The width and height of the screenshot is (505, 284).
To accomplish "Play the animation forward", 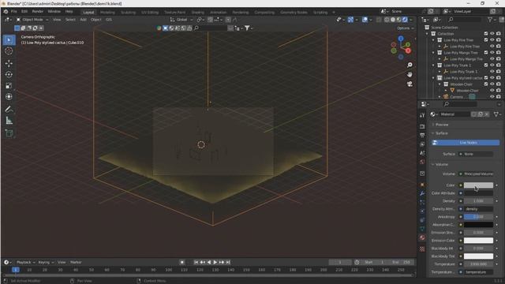I will (x=215, y=263).
